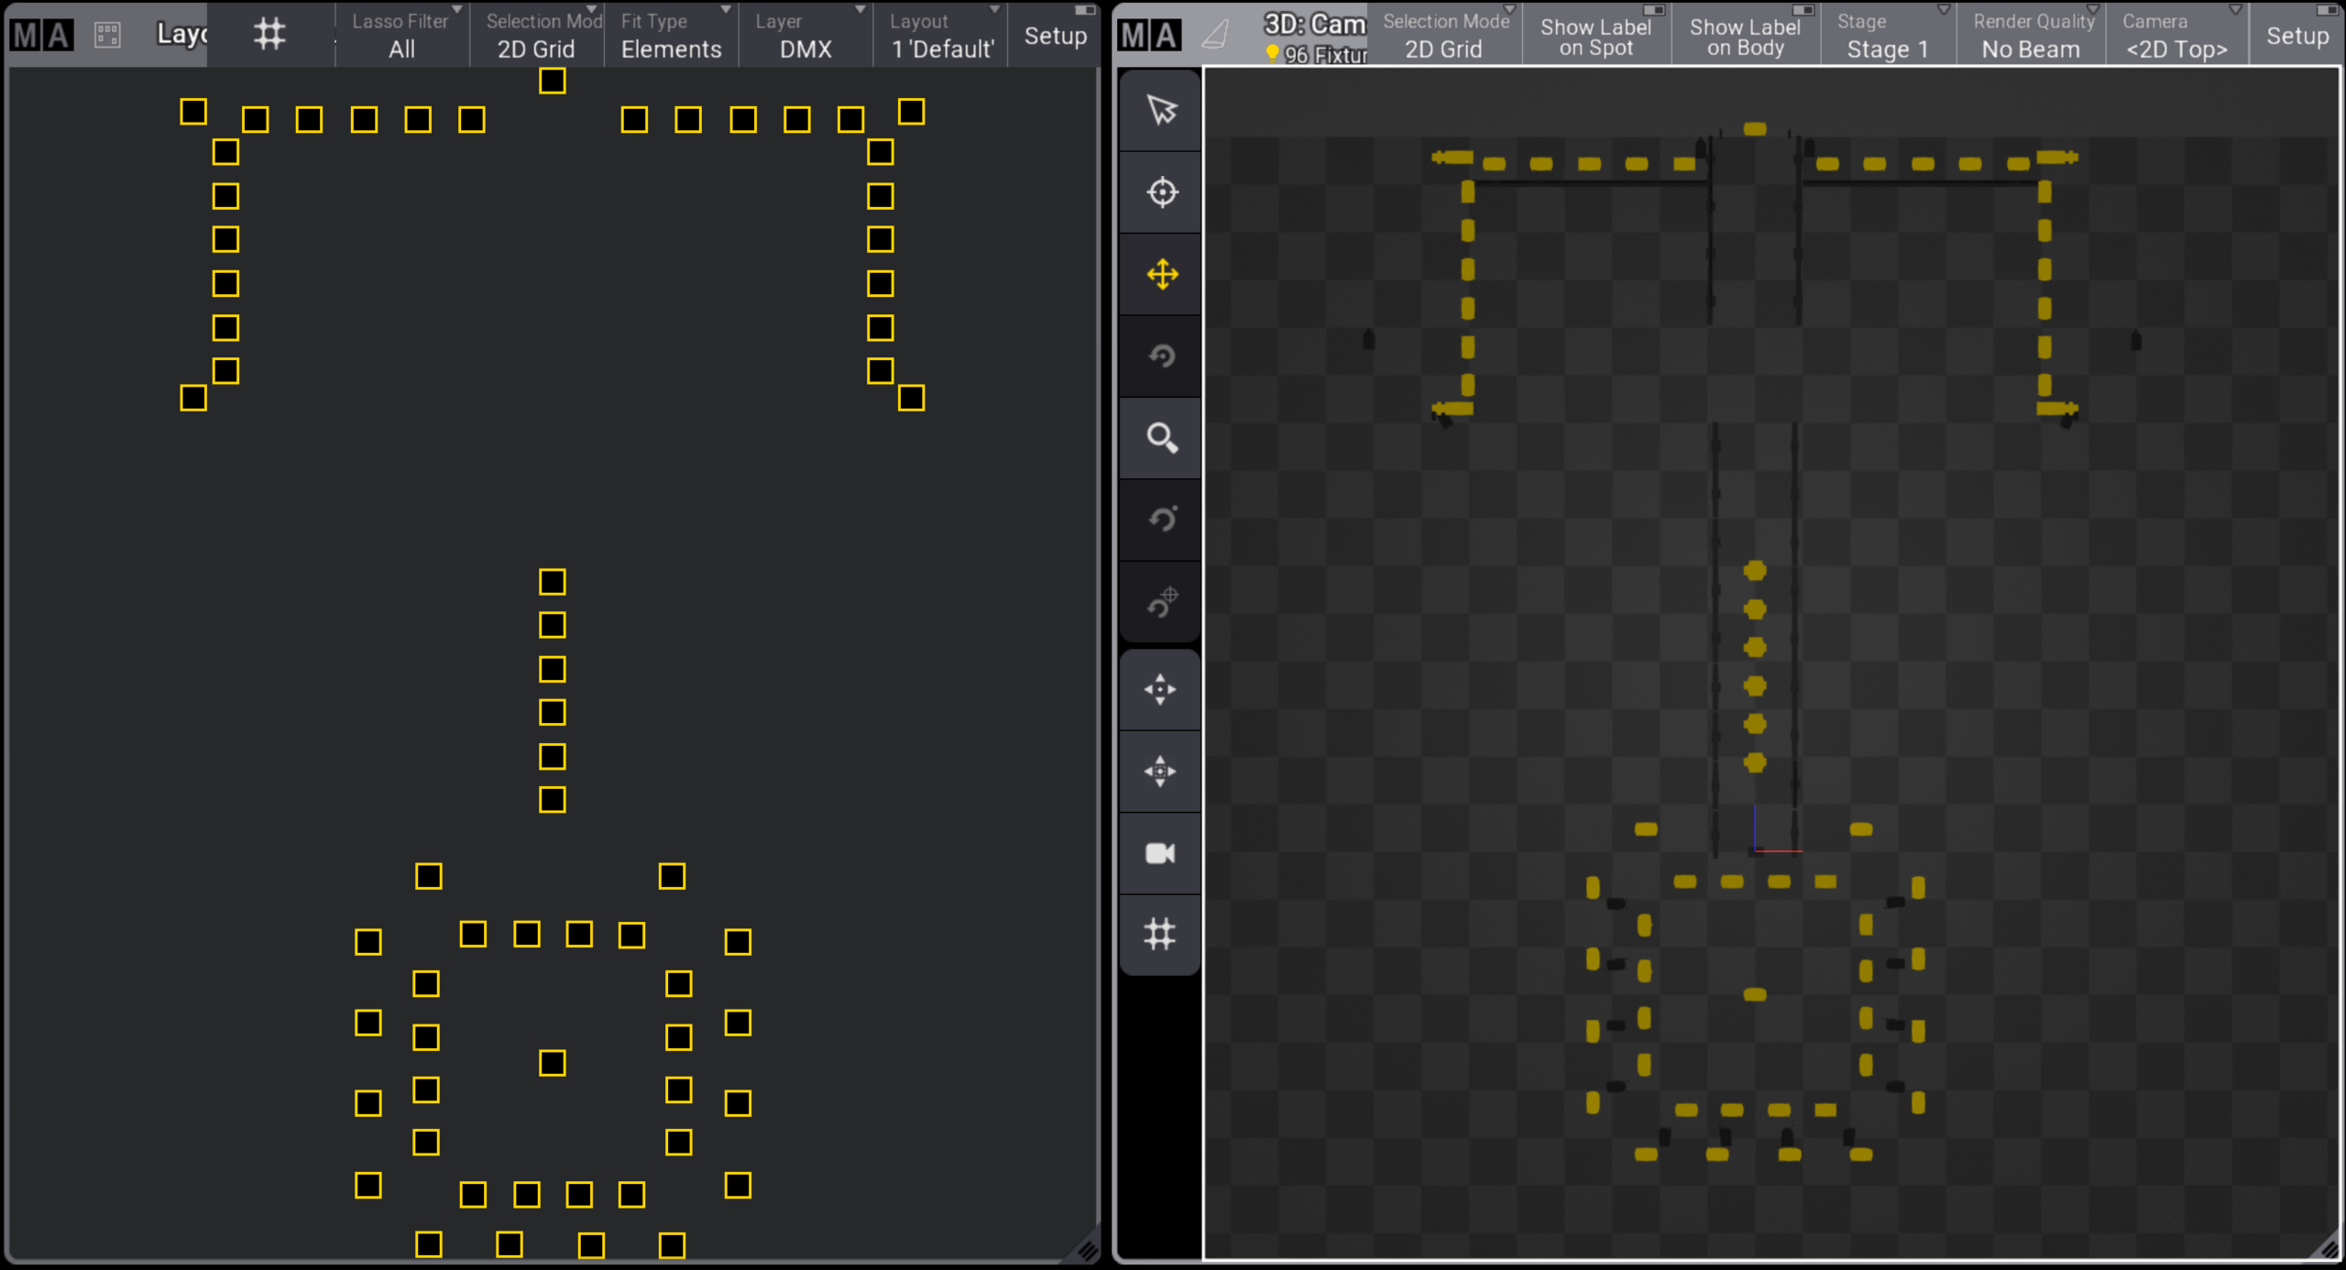Click the MA logo in 3D window
The height and width of the screenshot is (1270, 2346).
point(1150,35)
